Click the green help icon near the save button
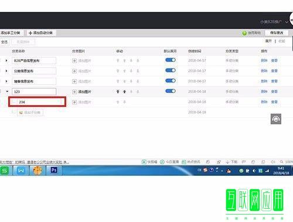This screenshot has width=293, height=222. (244, 33)
